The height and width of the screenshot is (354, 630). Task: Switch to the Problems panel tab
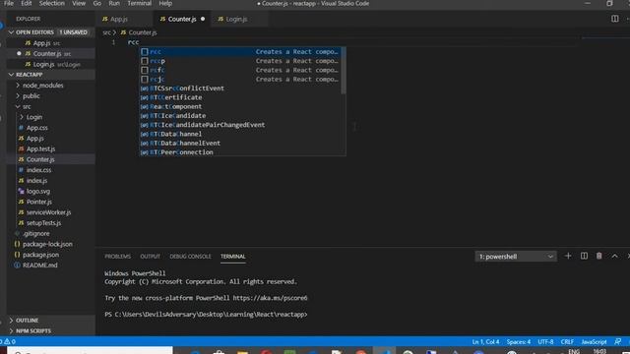117,257
